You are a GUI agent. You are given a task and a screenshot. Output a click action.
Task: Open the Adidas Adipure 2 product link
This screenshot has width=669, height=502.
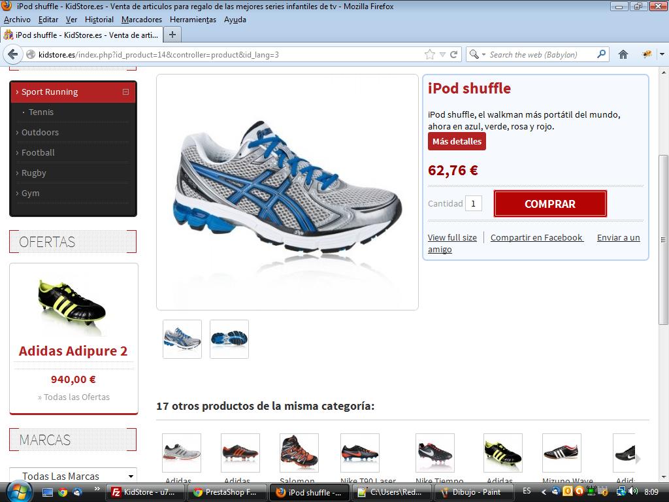tap(73, 351)
